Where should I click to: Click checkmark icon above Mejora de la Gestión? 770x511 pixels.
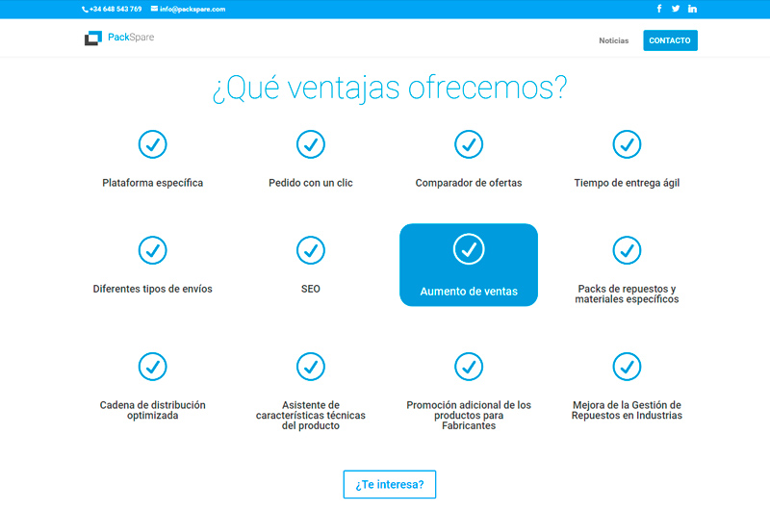tap(628, 367)
